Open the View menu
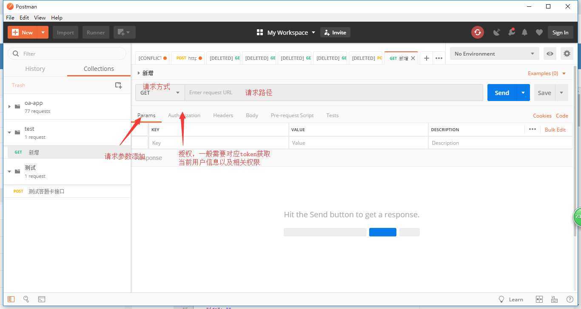The image size is (581, 309). click(40, 17)
